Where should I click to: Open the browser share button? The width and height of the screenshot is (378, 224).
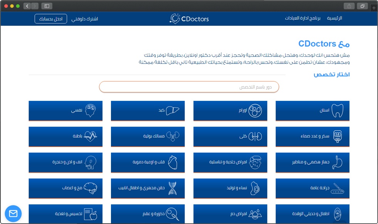click(349, 6)
